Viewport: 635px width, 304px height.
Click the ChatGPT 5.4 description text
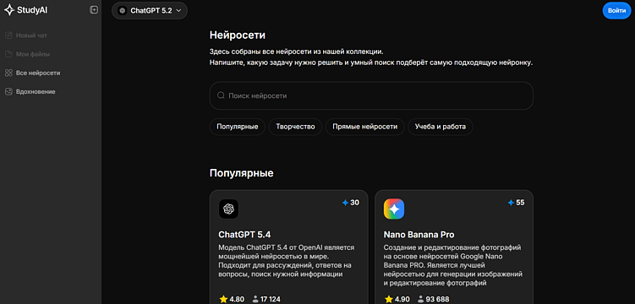(x=287, y=261)
